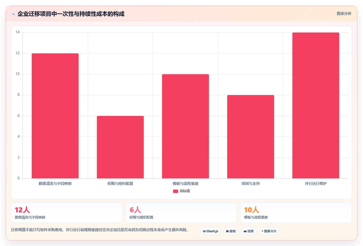Click the lightning icon beside the chart title
This screenshot has width=363, height=246.
click(x=13, y=14)
